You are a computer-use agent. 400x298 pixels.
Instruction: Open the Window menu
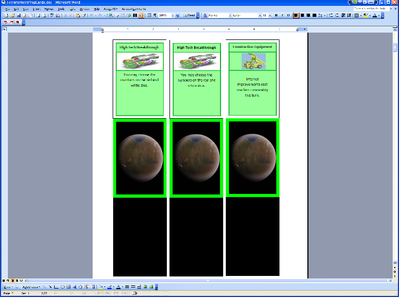tap(85, 9)
